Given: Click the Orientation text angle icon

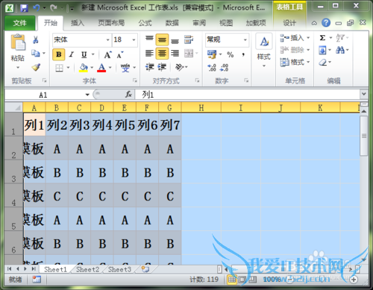Looking at the screenshot, I should coord(179,67).
